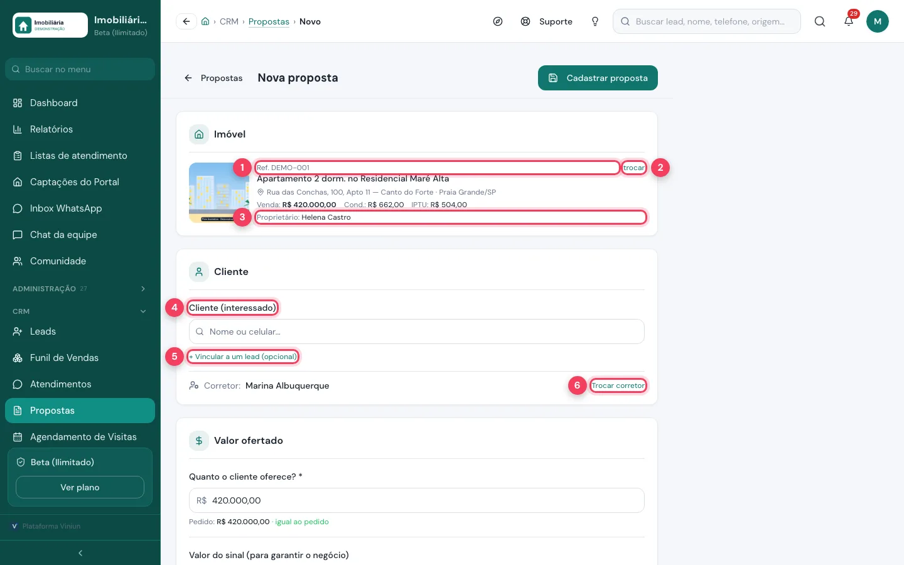Open Funil de Vendas
The height and width of the screenshot is (565, 904).
coord(80,358)
